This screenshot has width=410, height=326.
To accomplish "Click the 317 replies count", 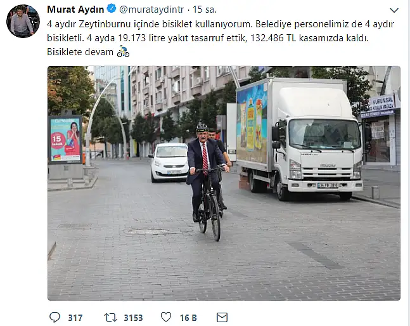I will tap(75, 318).
